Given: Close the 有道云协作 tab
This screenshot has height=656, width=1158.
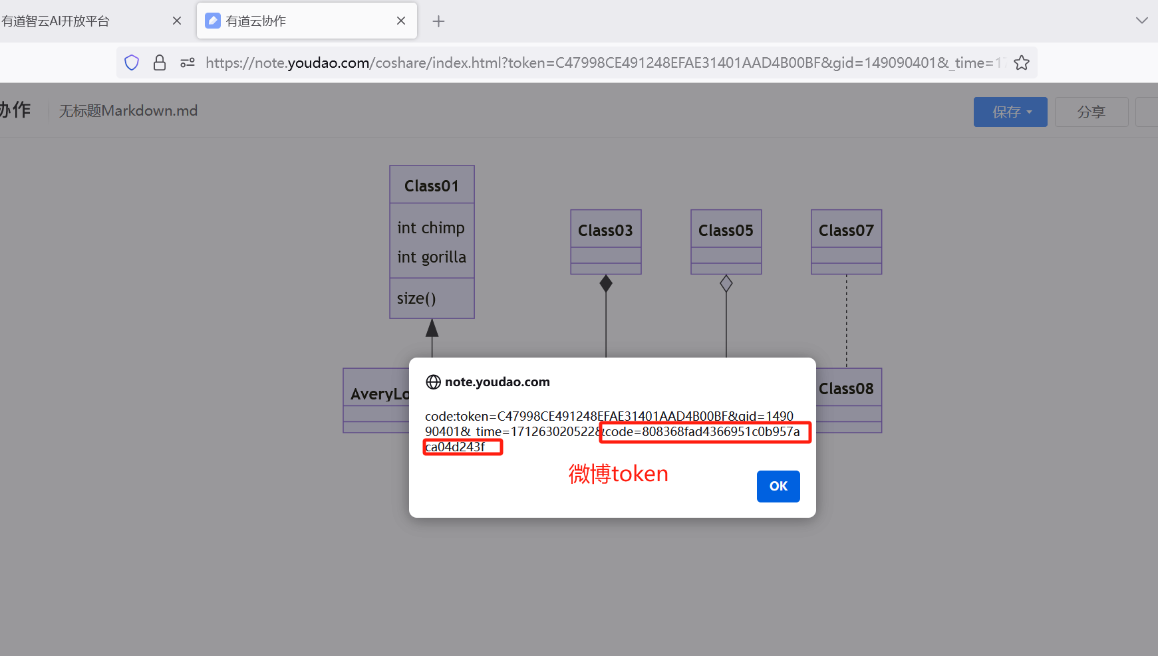Looking at the screenshot, I should 401,21.
